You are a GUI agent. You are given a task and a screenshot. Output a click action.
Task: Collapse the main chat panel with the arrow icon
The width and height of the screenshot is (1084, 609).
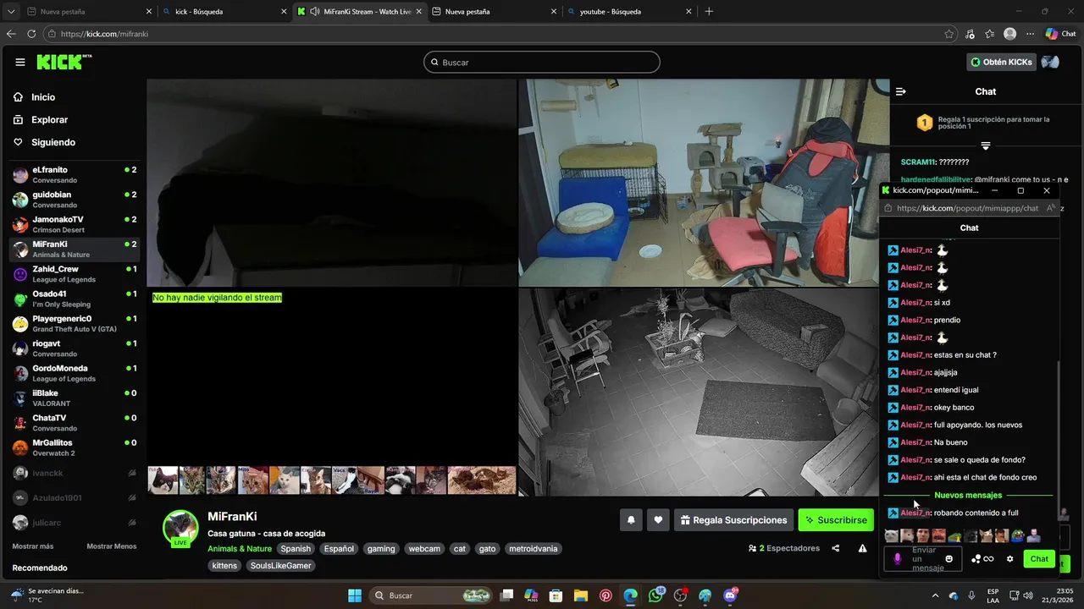click(901, 91)
